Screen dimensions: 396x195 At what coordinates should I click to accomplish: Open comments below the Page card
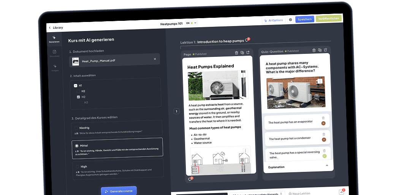191,179
